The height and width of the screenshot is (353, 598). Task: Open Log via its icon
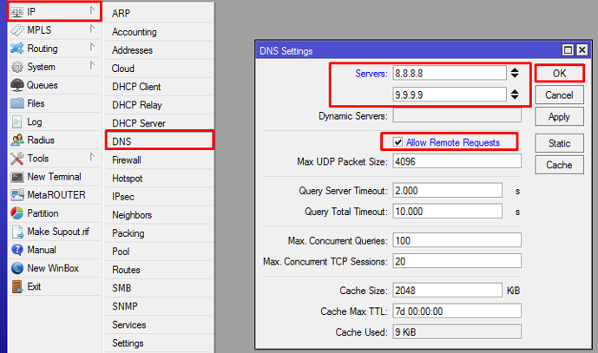[x=17, y=121]
